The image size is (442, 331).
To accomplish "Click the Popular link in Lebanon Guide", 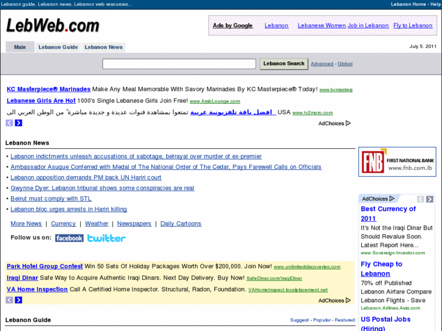I will pyautogui.click(x=322, y=320).
